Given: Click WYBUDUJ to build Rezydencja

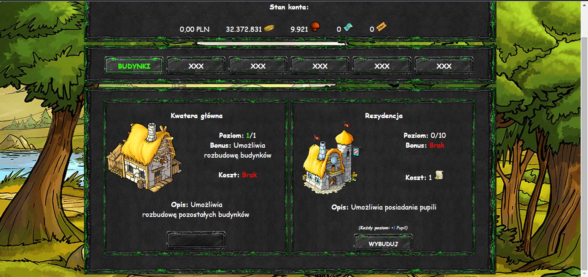Looking at the screenshot, I should pos(383,244).
